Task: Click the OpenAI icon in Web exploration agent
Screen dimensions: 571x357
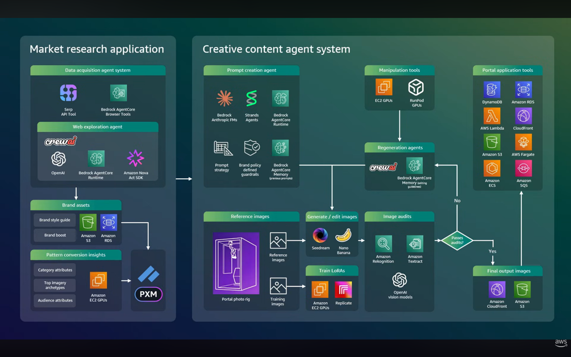Action: click(x=58, y=159)
